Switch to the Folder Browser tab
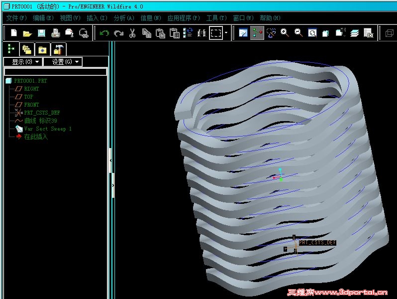The width and height of the screenshot is (397, 299). (x=26, y=49)
